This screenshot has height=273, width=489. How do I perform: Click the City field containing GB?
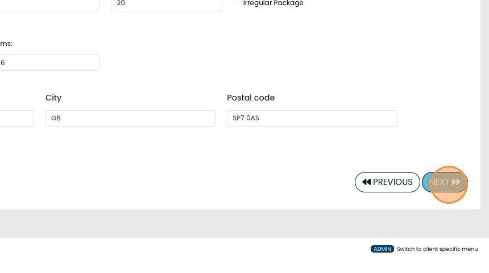coord(130,118)
